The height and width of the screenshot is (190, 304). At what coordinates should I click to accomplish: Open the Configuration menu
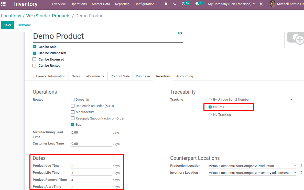point(144,4)
